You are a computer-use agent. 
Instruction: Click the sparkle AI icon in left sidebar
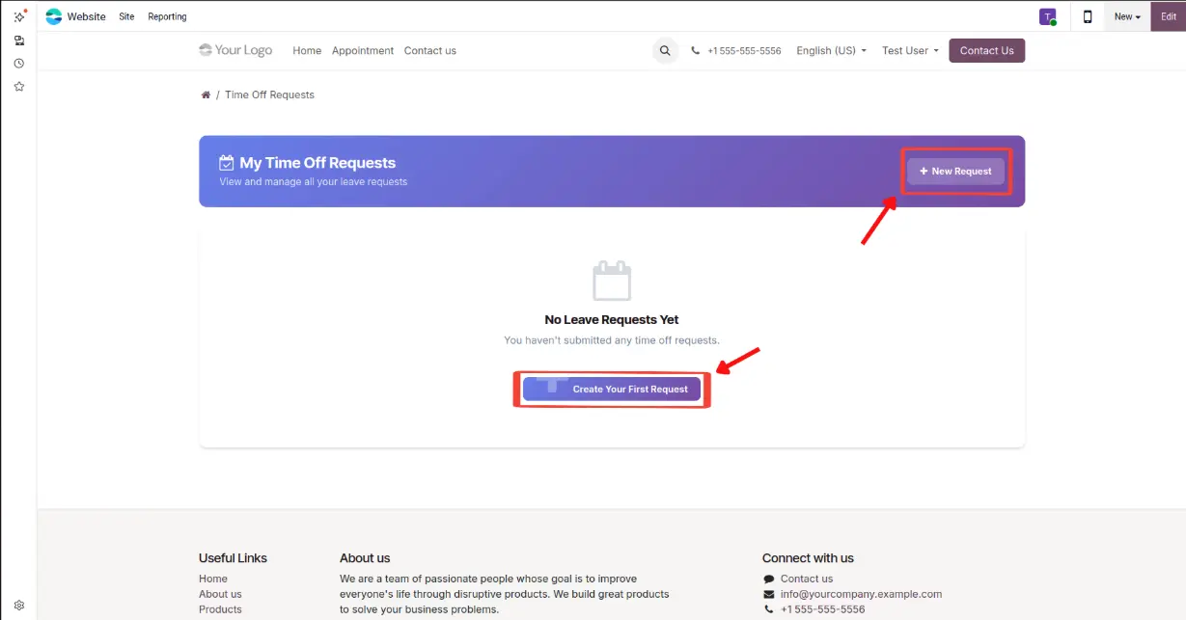coord(18,16)
